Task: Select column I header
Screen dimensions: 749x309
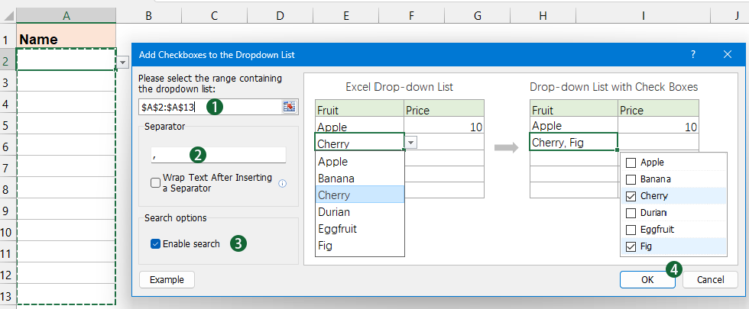Action: (643, 16)
